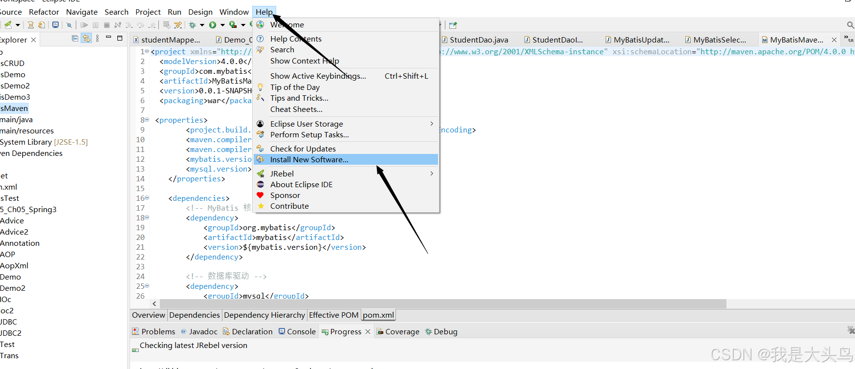Open the Explorer view menu dots

tap(97, 38)
